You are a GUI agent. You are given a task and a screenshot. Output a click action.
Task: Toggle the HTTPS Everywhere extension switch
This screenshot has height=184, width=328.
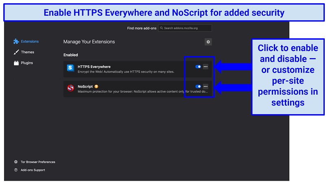[198, 67]
